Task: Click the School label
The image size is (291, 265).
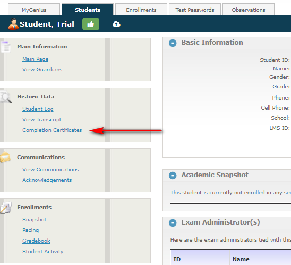Action: pos(280,118)
